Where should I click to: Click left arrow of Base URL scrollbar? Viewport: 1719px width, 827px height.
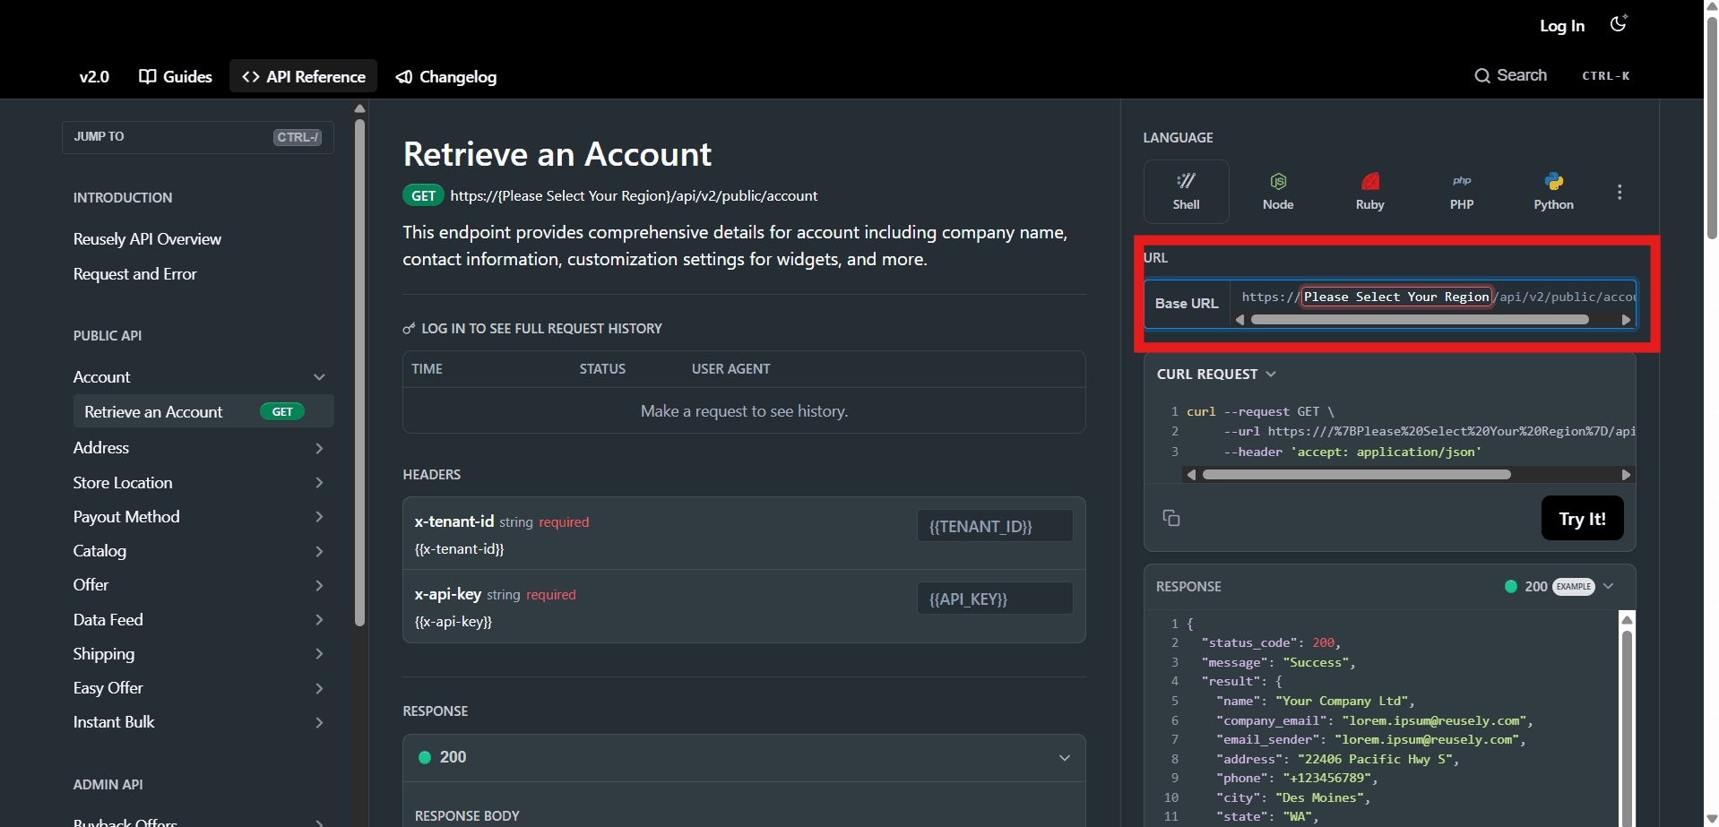tap(1240, 320)
